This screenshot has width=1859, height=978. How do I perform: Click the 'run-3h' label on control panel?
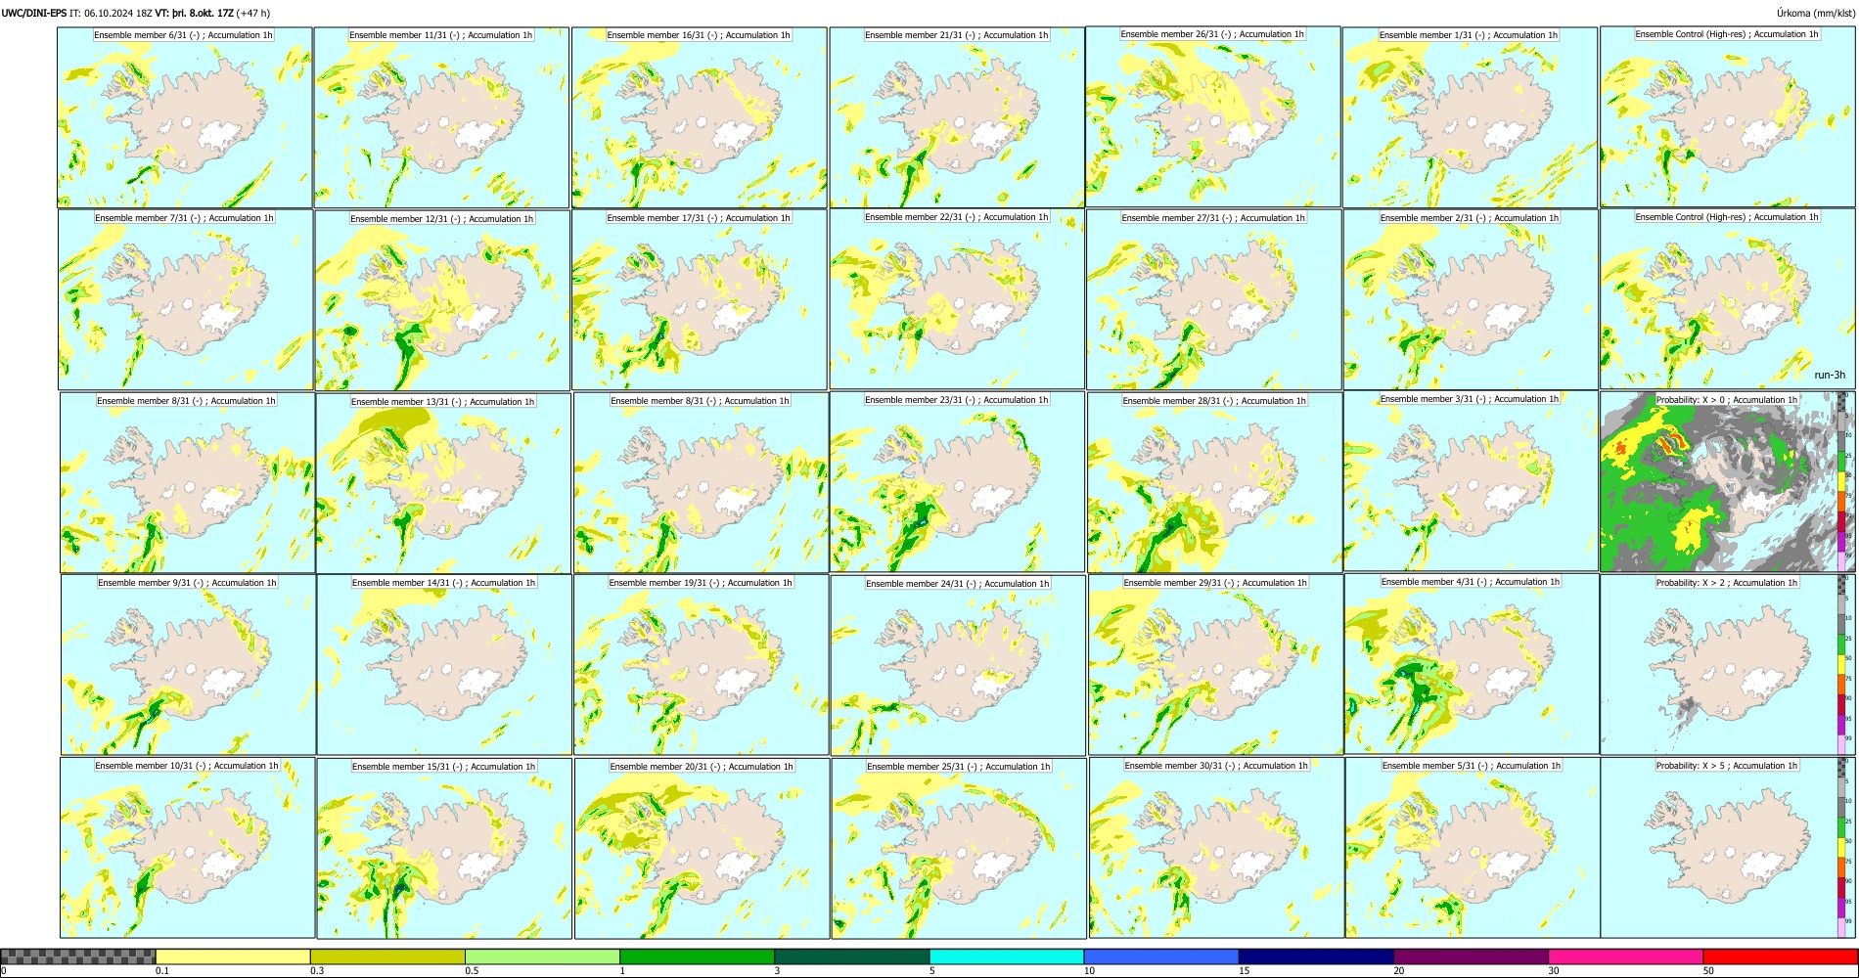(x=1829, y=376)
